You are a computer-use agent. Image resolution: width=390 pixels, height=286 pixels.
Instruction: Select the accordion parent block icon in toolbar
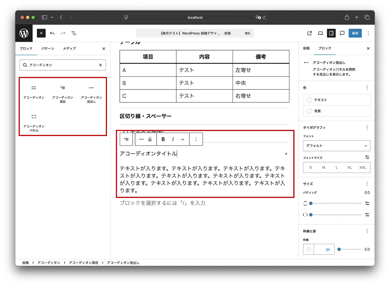click(x=126, y=139)
